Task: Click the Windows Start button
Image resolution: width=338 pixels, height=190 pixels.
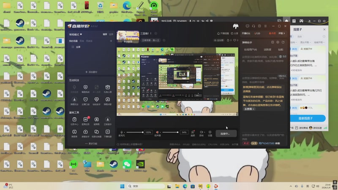Action: pos(122,186)
